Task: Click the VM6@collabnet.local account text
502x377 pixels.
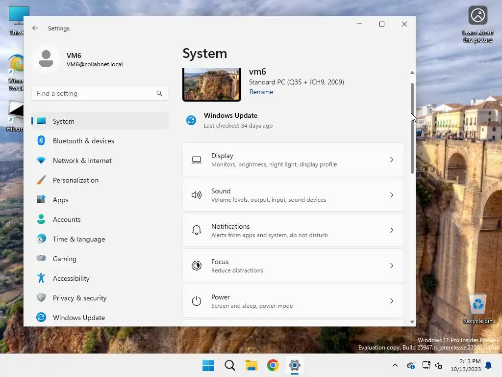Action: [x=95, y=64]
